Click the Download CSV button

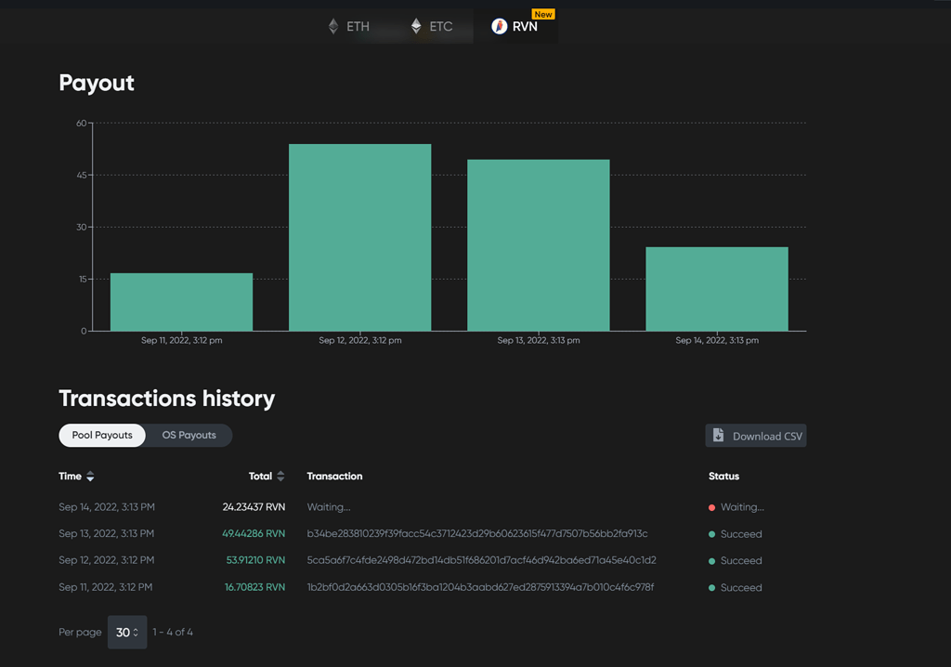tap(755, 435)
